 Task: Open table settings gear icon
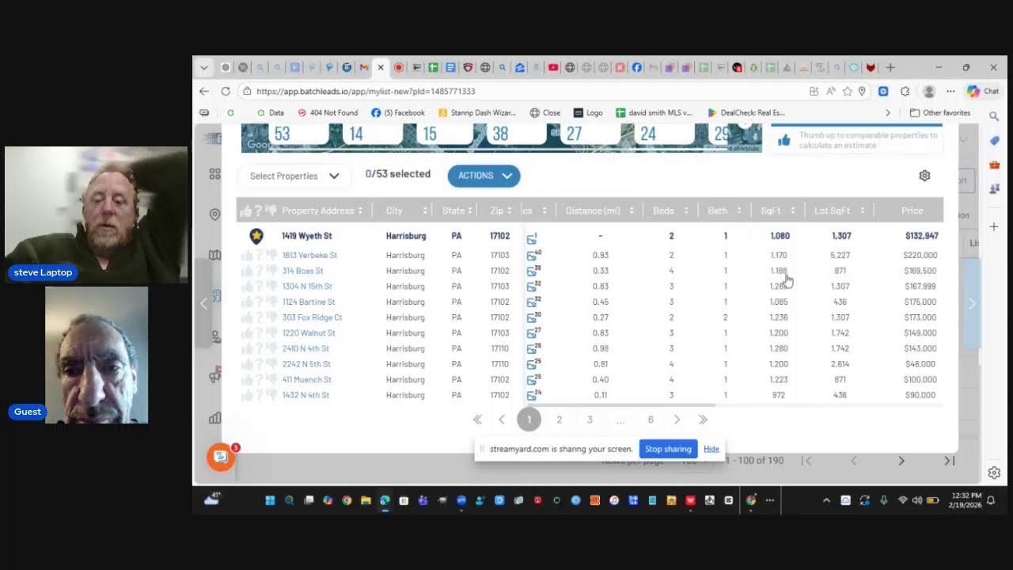click(924, 176)
